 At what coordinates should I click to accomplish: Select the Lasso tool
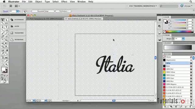(6, 23)
